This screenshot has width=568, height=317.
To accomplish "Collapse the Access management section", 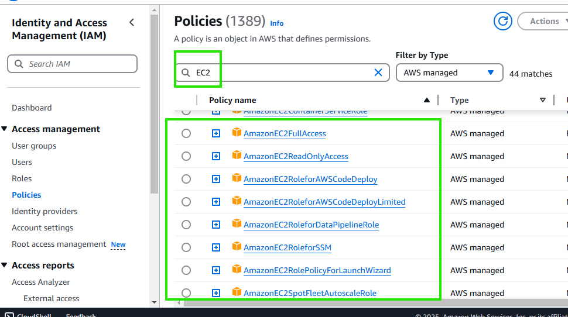I will pos(4,129).
